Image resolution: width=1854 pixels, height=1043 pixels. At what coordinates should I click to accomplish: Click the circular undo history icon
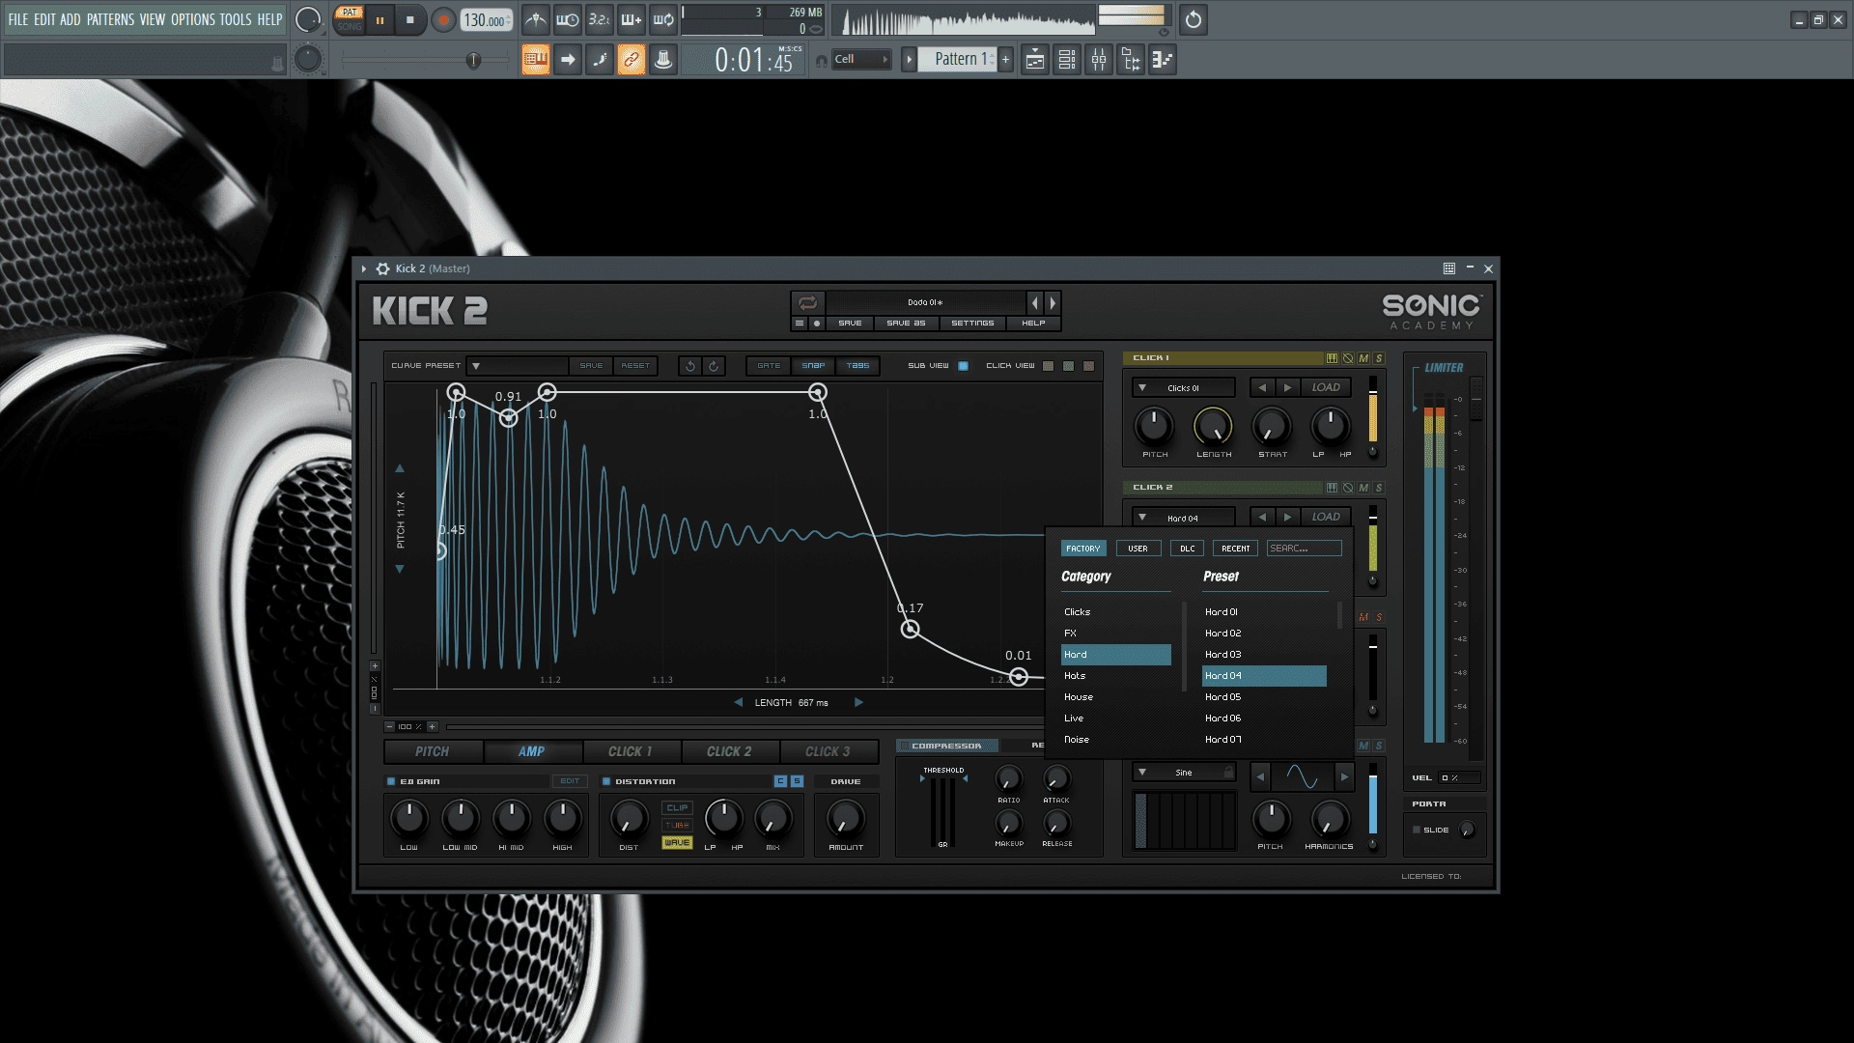click(1194, 19)
